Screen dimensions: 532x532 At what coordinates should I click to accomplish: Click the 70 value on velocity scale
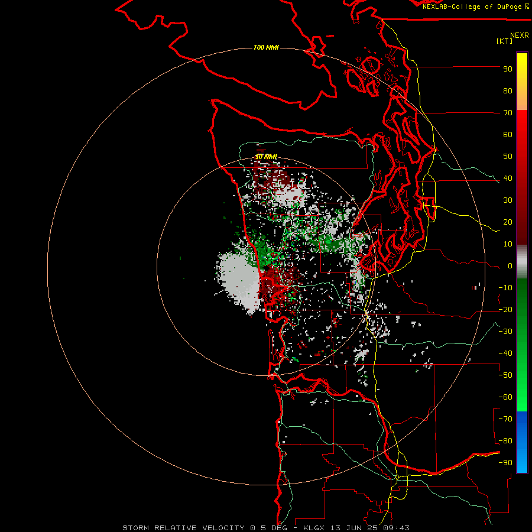point(508,113)
